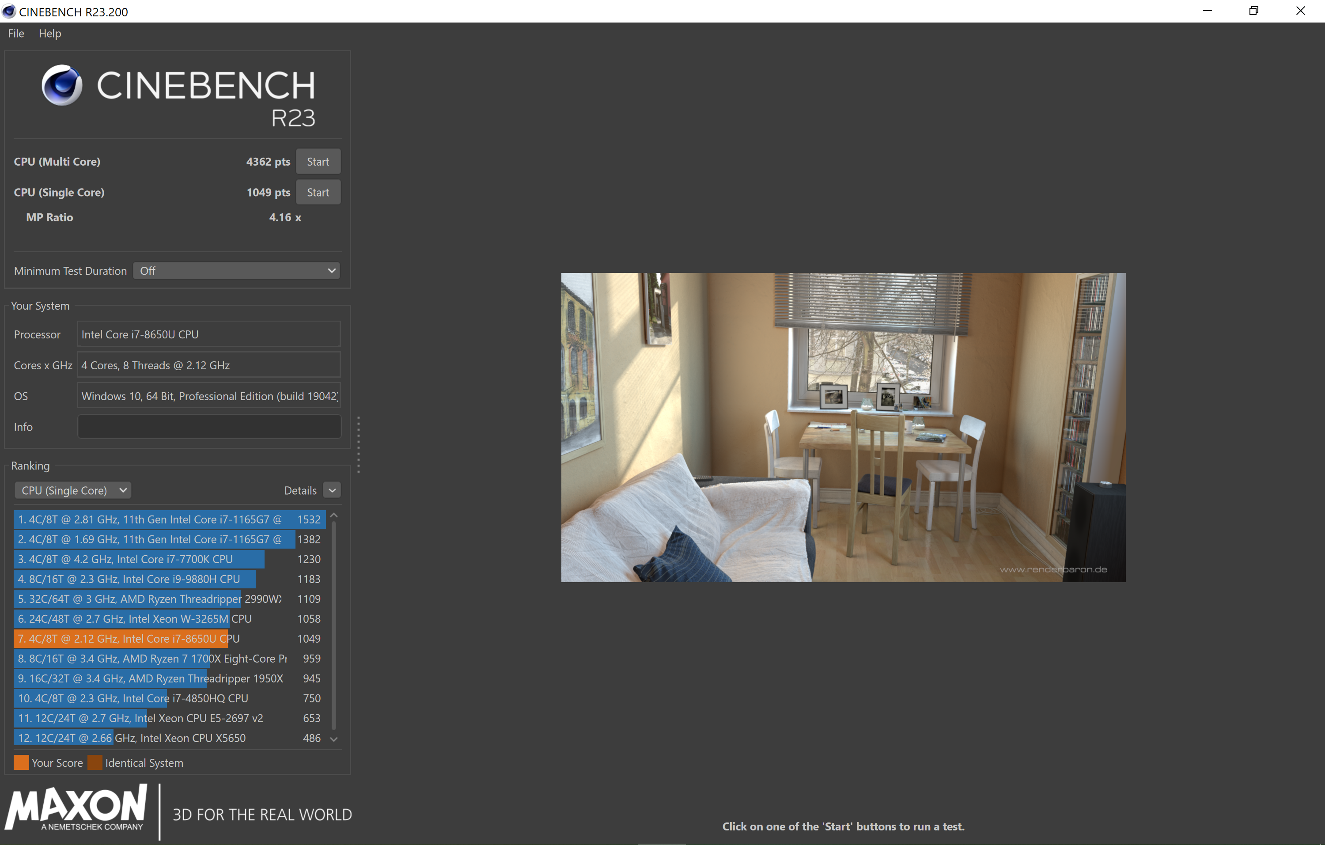1325x845 pixels.
Task: Open the Minimum Test Duration dropdown
Action: tap(236, 271)
